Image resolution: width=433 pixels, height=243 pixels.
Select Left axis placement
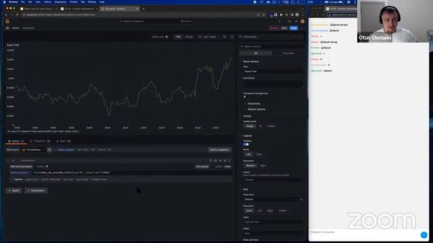[x=259, y=211]
